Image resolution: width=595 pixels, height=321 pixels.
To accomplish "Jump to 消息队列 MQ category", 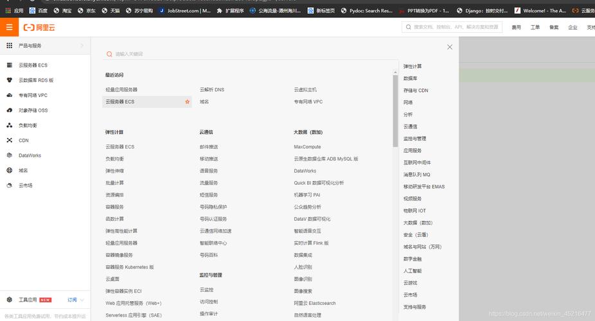I will click(x=416, y=175).
